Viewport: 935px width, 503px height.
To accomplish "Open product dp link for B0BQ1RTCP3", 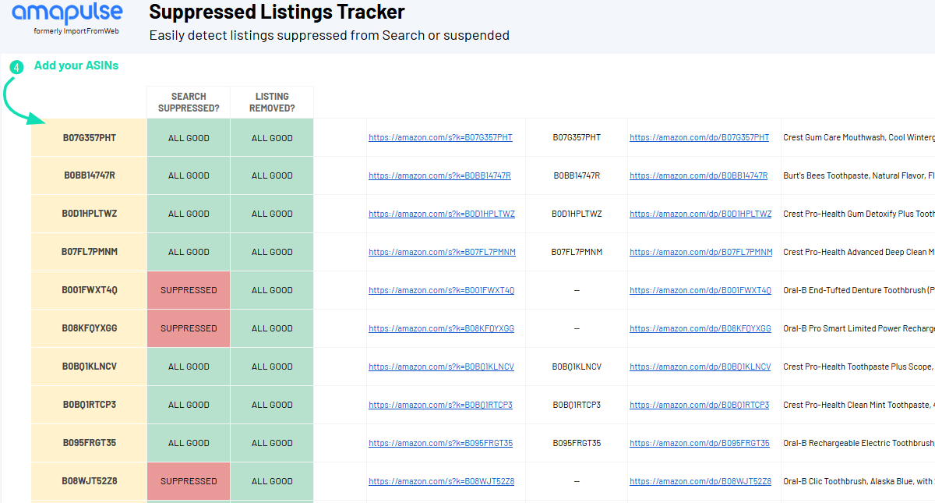I will click(x=699, y=406).
